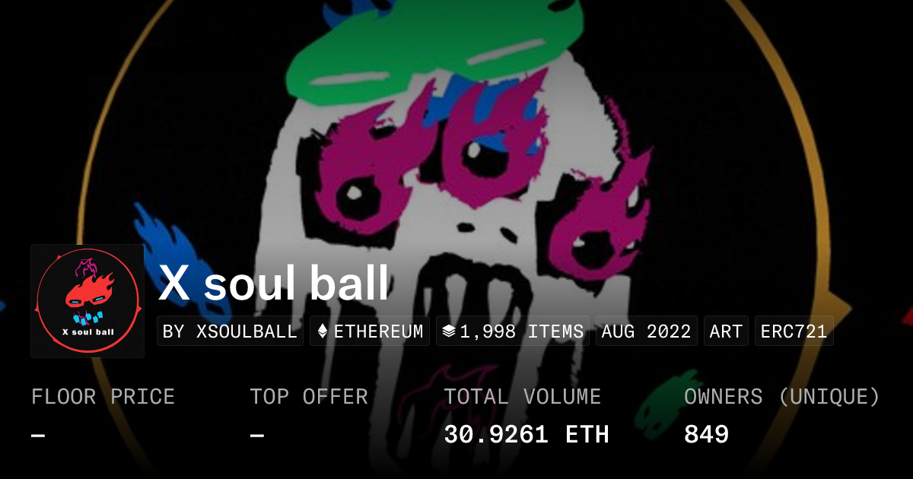This screenshot has height=479, width=913.
Task: Click the top offer dash value
Action: (x=257, y=435)
